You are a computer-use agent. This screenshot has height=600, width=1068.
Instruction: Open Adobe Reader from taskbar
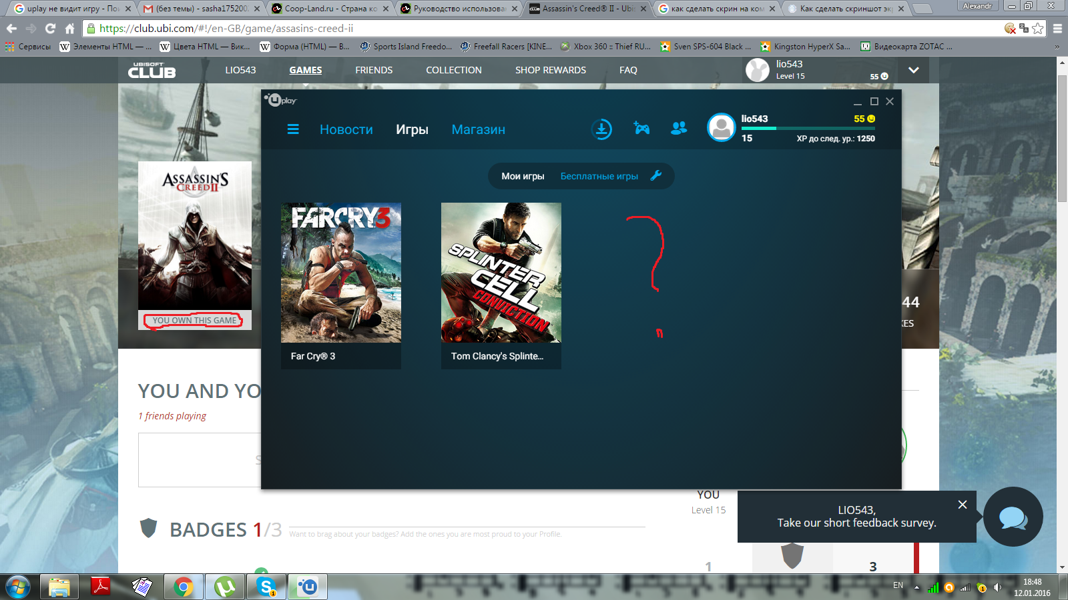coord(101,587)
